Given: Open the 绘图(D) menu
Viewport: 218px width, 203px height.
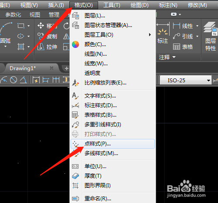Looking at the screenshot, I should [140, 5].
